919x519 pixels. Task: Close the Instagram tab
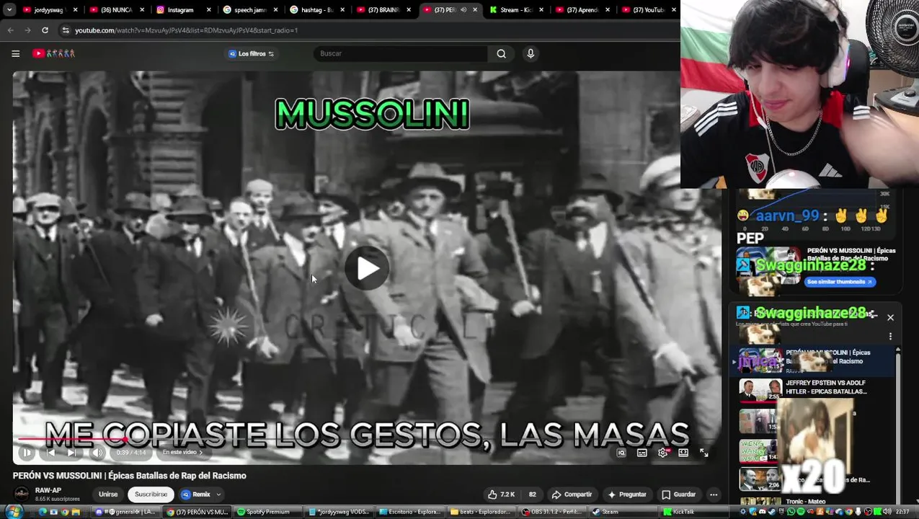(x=209, y=10)
